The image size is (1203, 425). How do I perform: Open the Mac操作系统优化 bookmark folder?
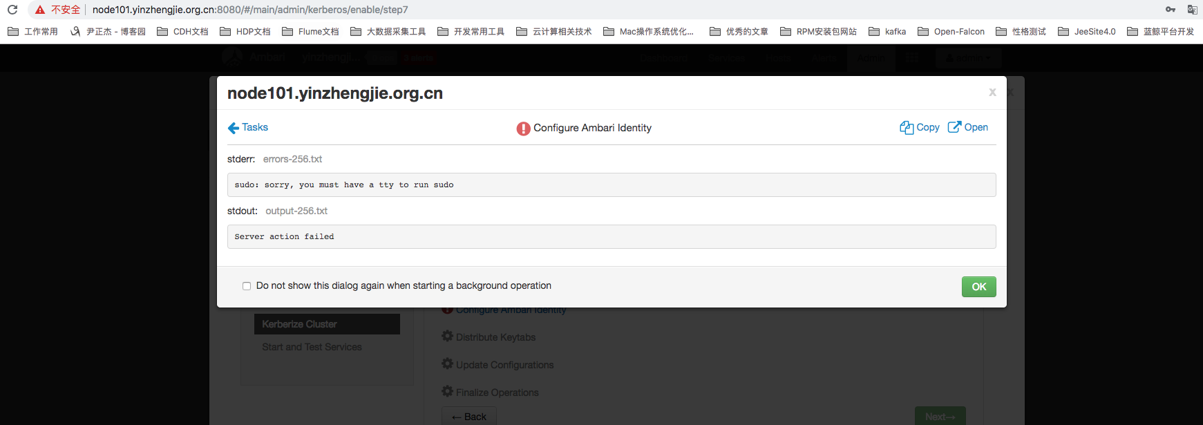tap(648, 32)
